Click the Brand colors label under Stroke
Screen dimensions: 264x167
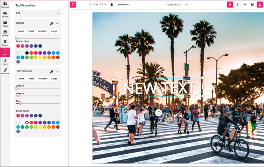coord(22,41)
